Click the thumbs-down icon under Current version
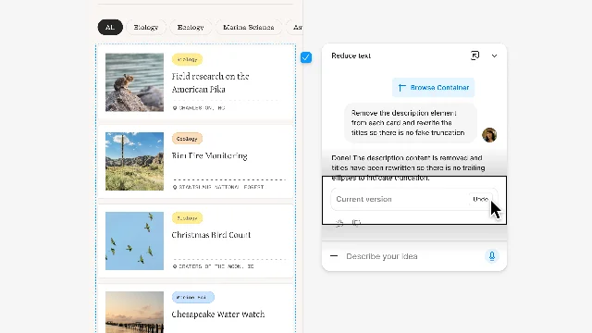 (x=356, y=223)
